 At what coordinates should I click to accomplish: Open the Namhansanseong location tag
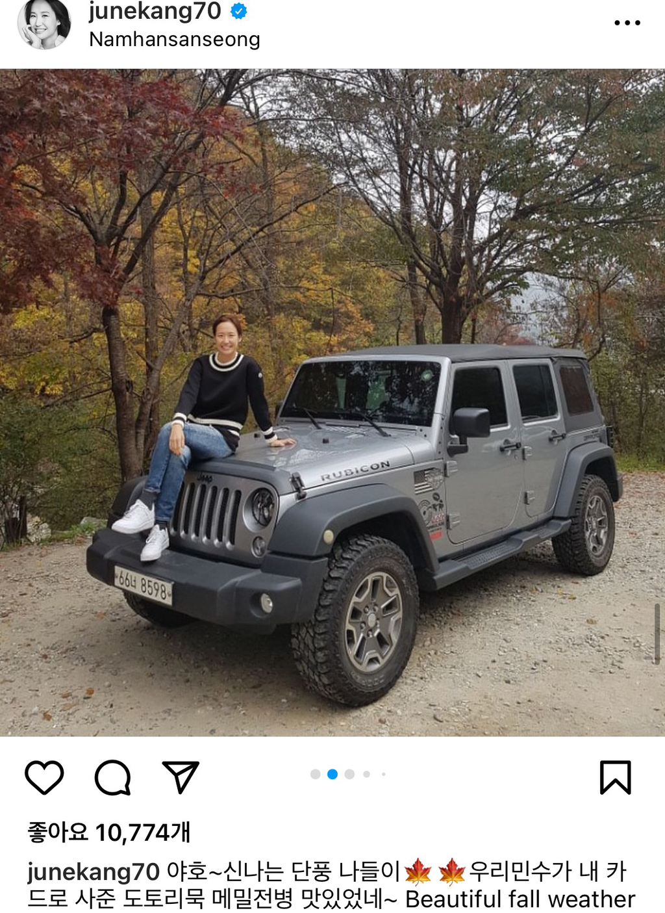(175, 40)
